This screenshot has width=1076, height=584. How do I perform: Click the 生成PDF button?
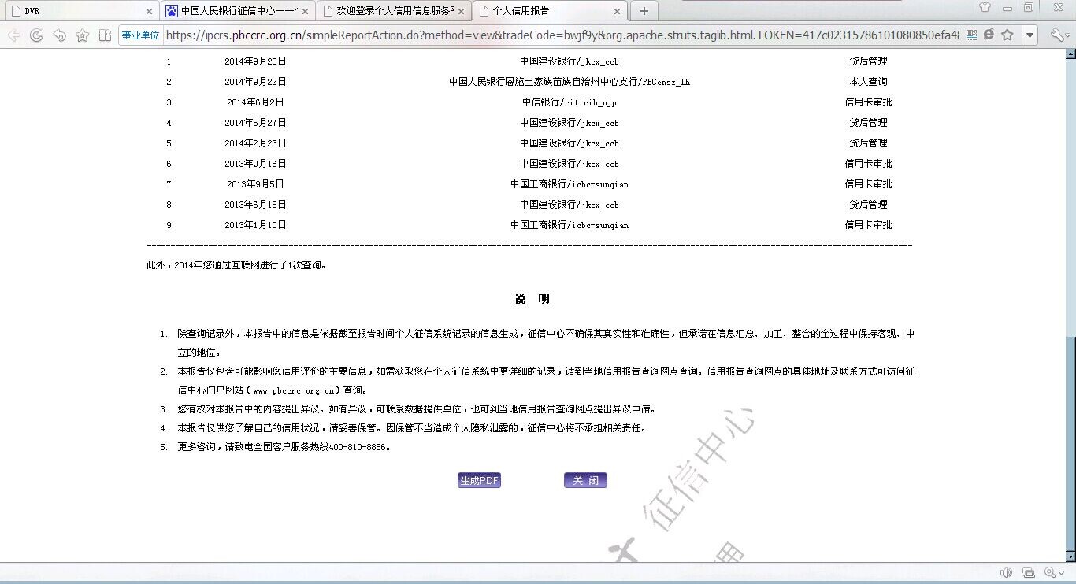[x=479, y=481]
